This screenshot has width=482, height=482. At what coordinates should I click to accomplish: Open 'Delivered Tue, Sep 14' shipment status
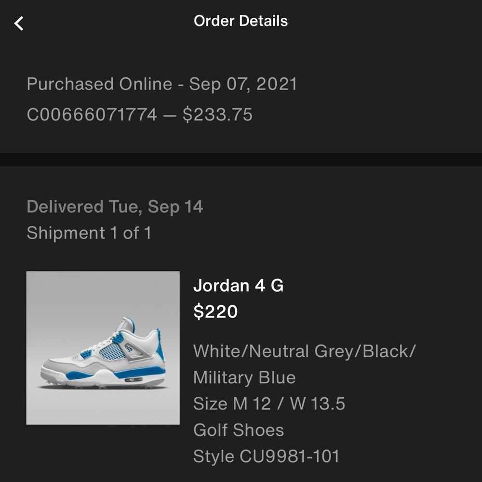click(115, 206)
